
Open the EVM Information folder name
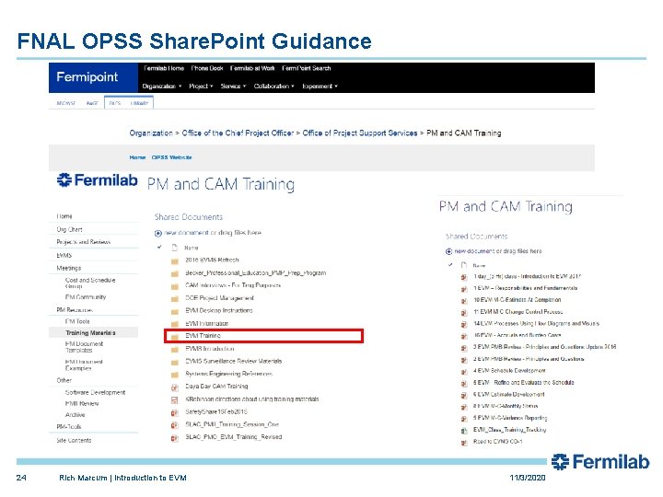pyautogui.click(x=207, y=324)
